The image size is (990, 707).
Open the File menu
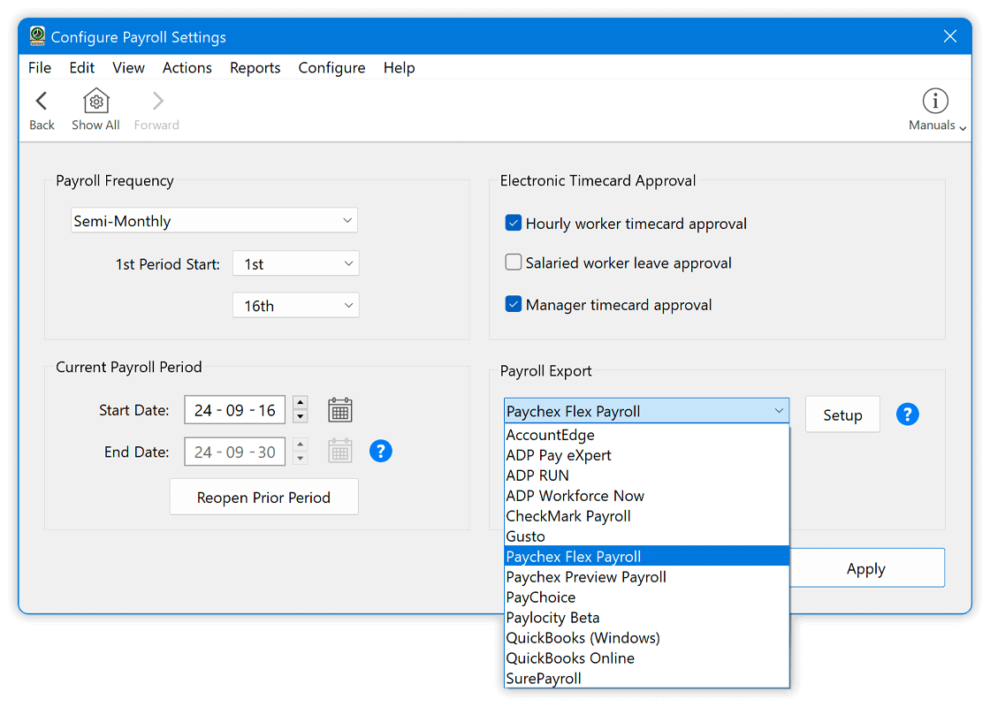(40, 67)
